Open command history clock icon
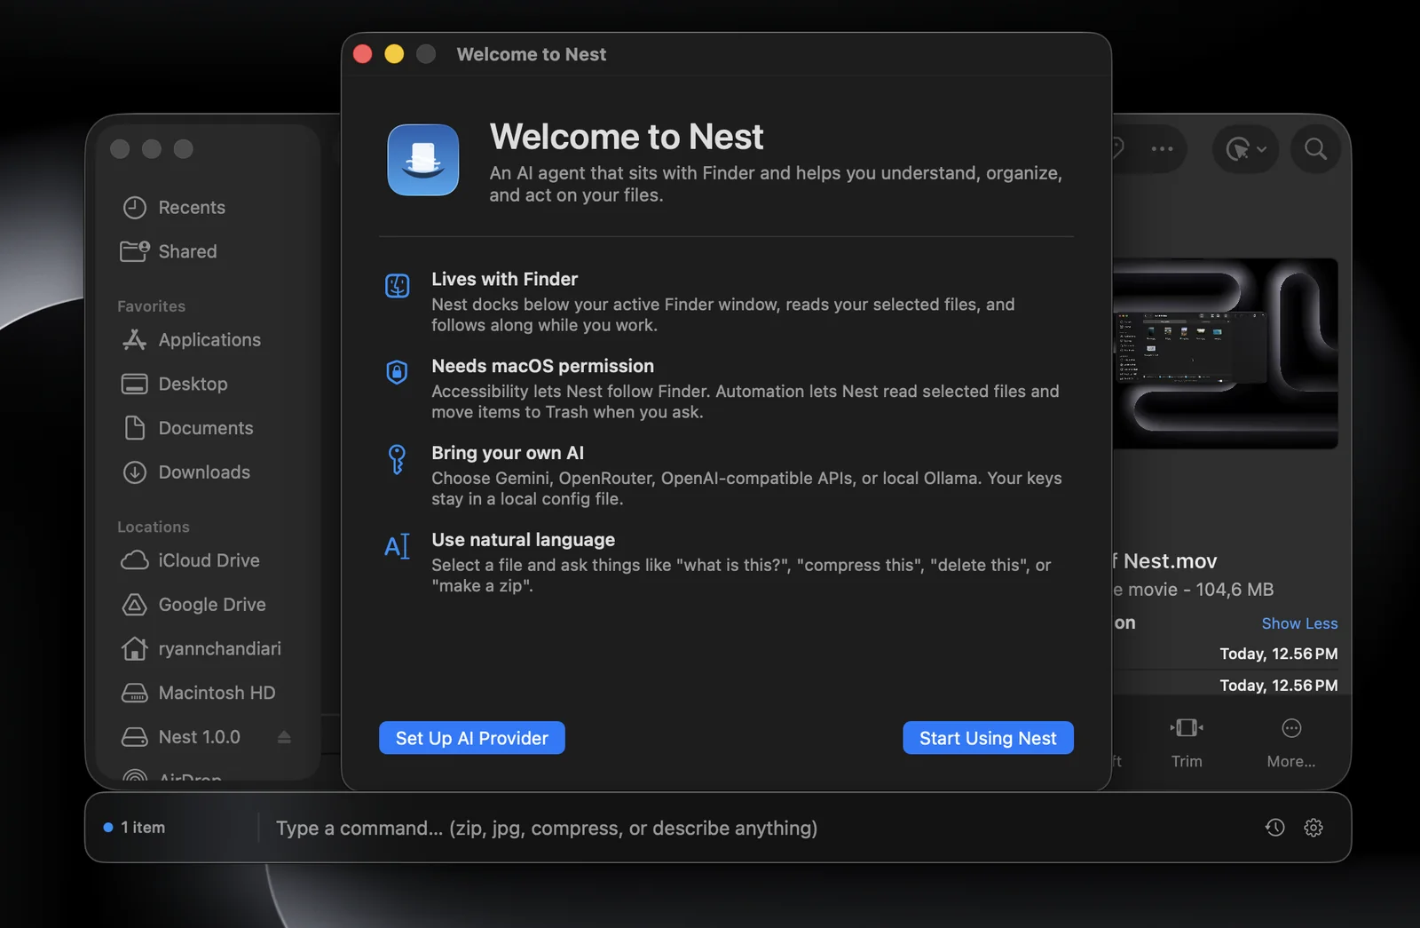Viewport: 1420px width, 928px height. (1274, 828)
